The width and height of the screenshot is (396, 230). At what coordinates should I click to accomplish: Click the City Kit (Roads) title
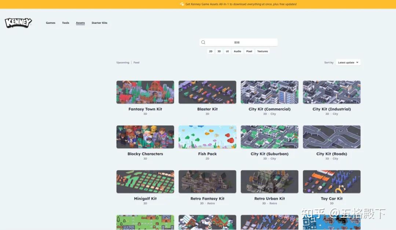coord(331,154)
